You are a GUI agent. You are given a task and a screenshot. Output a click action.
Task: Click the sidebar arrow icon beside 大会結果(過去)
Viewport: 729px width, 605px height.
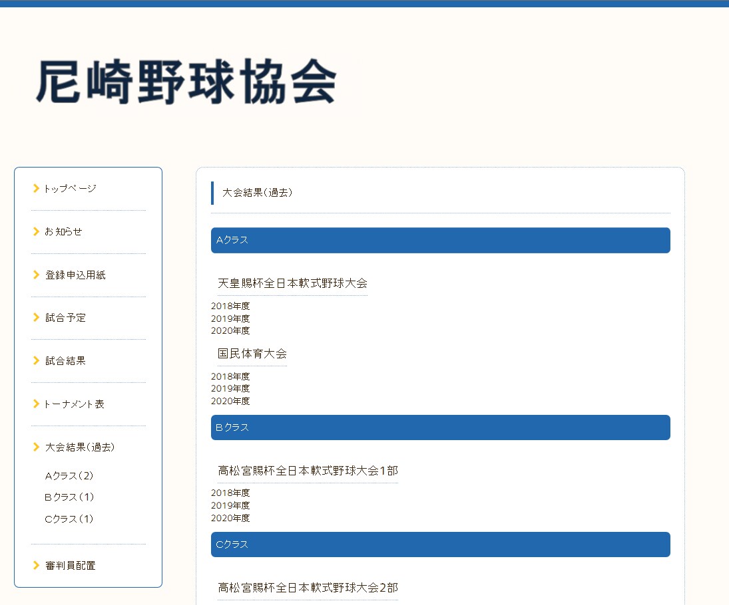36,447
